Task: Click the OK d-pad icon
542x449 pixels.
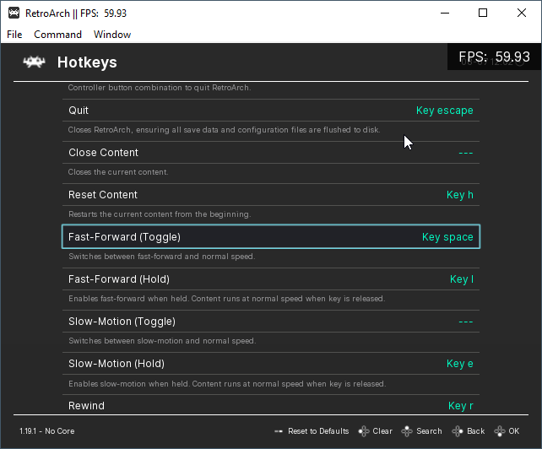Action: pyautogui.click(x=500, y=431)
